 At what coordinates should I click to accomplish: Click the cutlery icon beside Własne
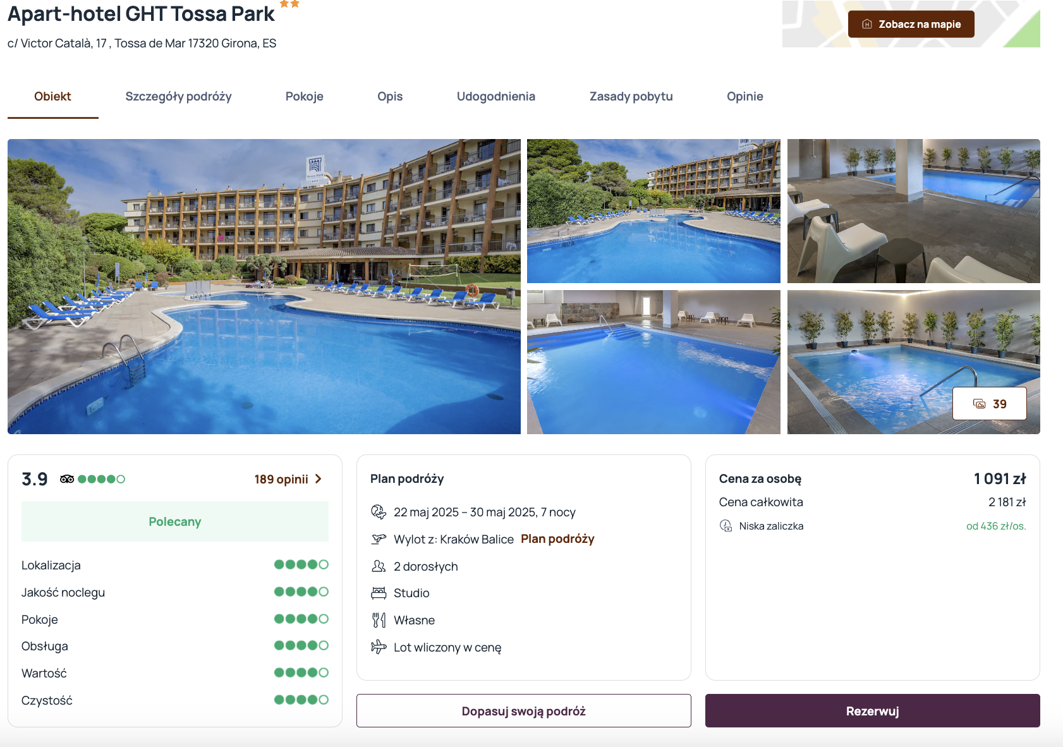click(379, 620)
